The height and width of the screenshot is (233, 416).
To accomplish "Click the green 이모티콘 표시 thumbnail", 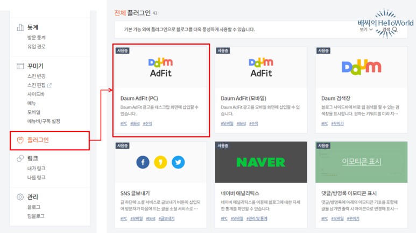I will pyautogui.click(x=361, y=162).
